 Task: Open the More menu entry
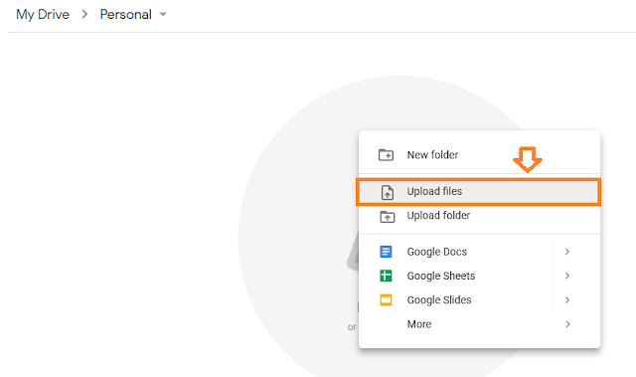(x=479, y=324)
